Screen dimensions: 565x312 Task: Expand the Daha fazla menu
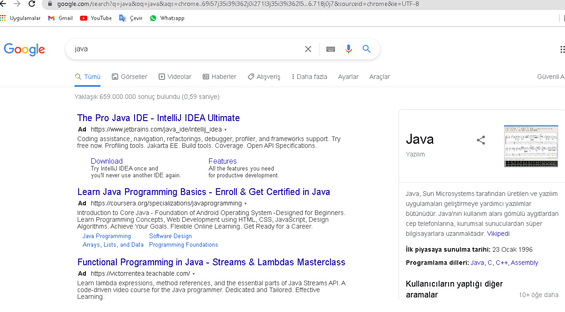[310, 77]
